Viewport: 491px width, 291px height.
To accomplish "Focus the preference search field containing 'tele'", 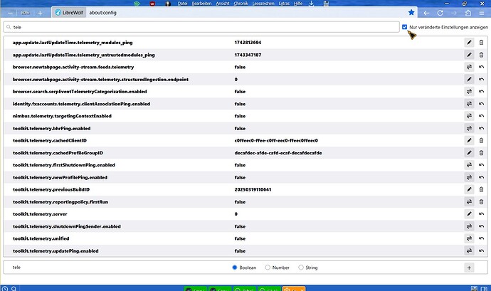I will click(x=201, y=27).
